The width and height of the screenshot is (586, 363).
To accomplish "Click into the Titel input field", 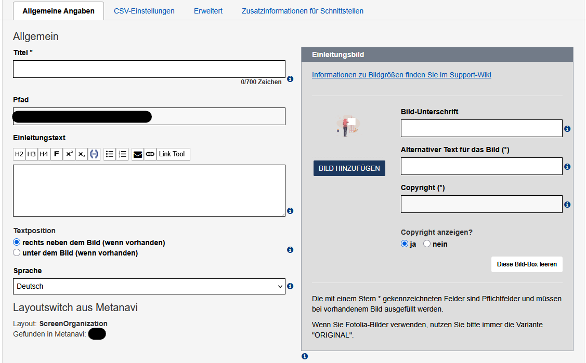I will pyautogui.click(x=149, y=69).
